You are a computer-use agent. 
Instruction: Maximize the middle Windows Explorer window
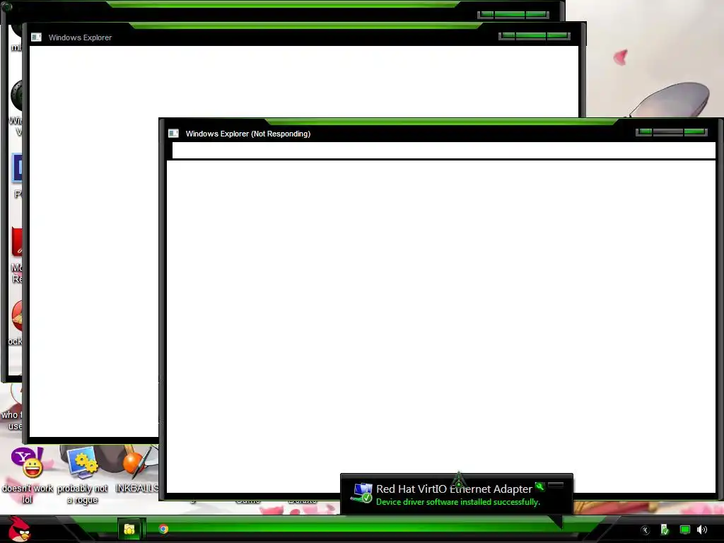531,36
